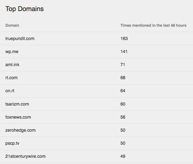The height and width of the screenshot is (164, 193).
Task: Open the truepundit.com domain entry
Action: 20,39
